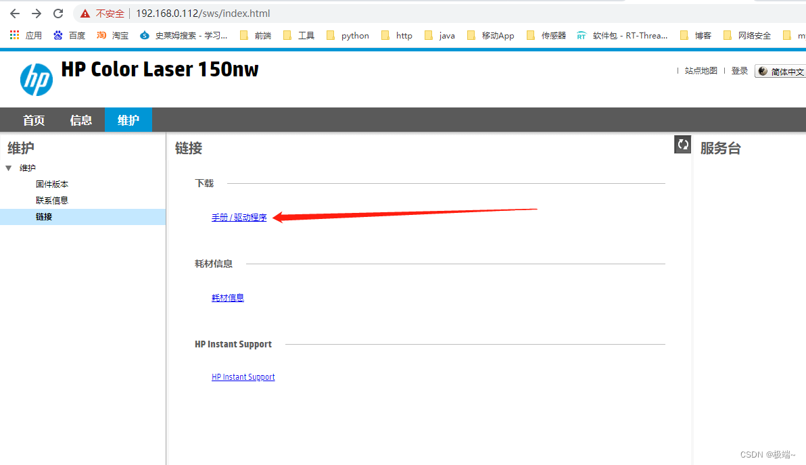Click the HP logo
This screenshot has width=806, height=465.
click(x=37, y=80)
